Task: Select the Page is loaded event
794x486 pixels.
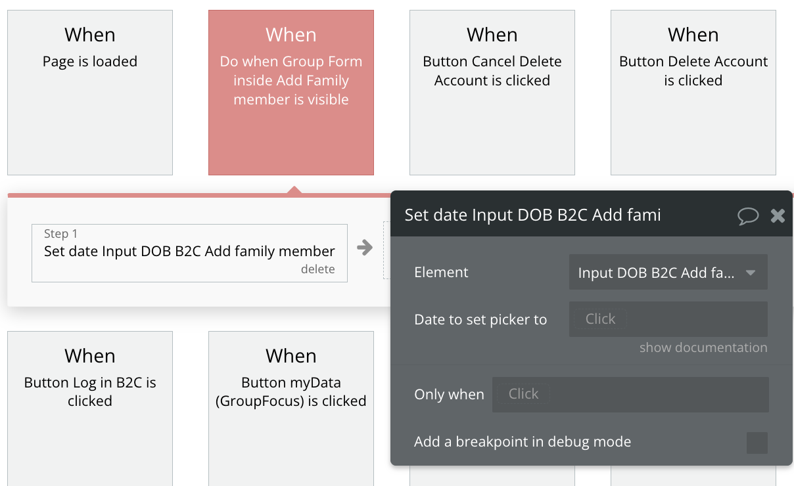Action: 90,93
